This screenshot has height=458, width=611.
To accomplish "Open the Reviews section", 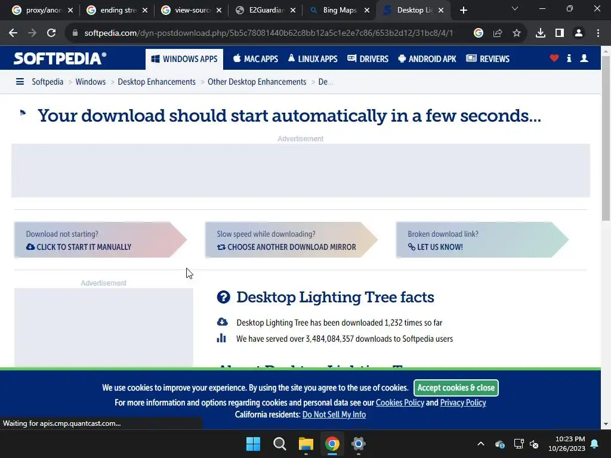I will [x=488, y=59].
